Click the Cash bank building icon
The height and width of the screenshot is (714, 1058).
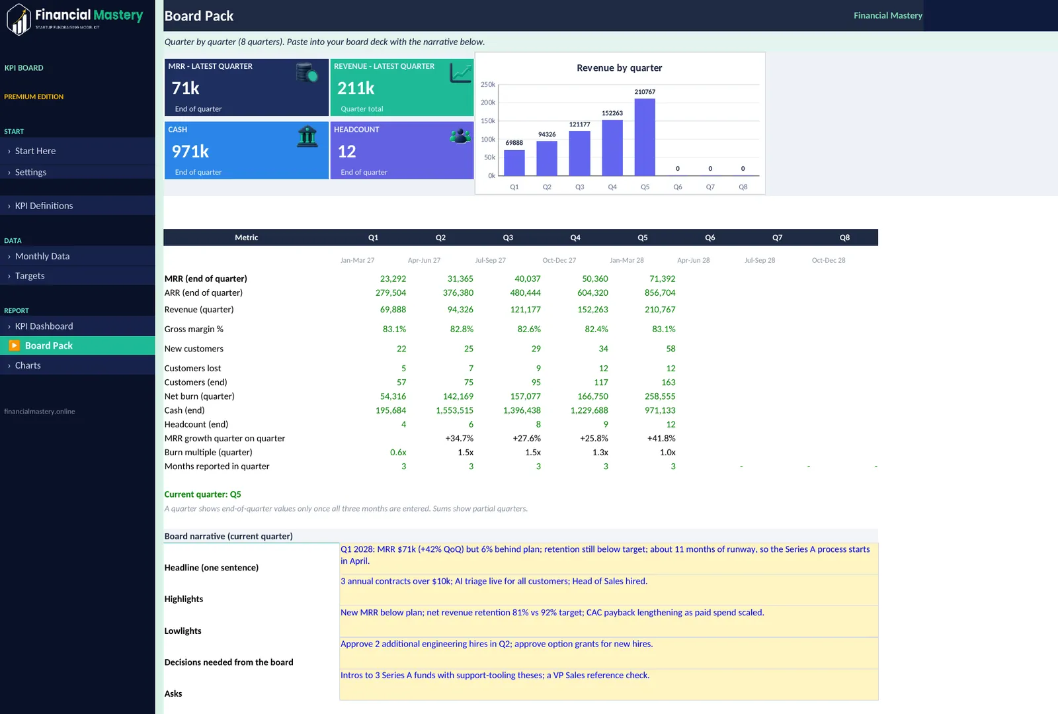point(307,136)
